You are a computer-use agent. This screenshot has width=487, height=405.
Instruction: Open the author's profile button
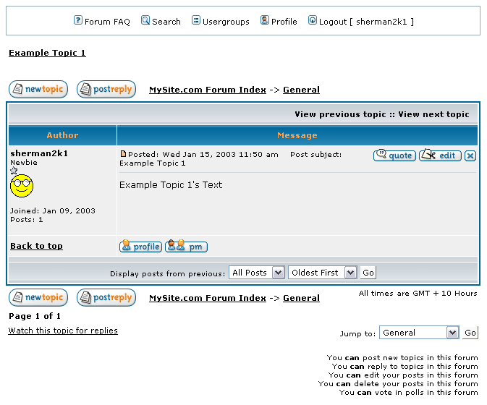pos(140,247)
